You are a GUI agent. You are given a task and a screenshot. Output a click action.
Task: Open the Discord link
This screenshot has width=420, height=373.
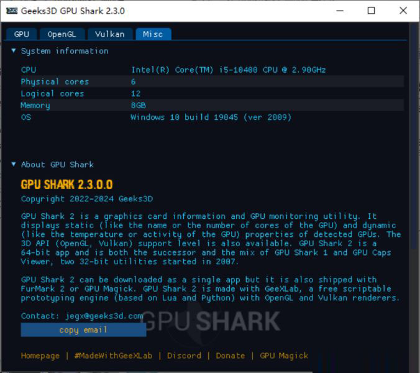click(184, 356)
